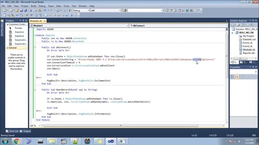The image size is (259, 145).
Task: Open Data Sources side tab
Action: point(2,28)
